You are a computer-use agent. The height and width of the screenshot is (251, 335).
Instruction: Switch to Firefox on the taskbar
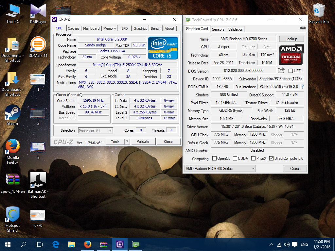[87, 244]
